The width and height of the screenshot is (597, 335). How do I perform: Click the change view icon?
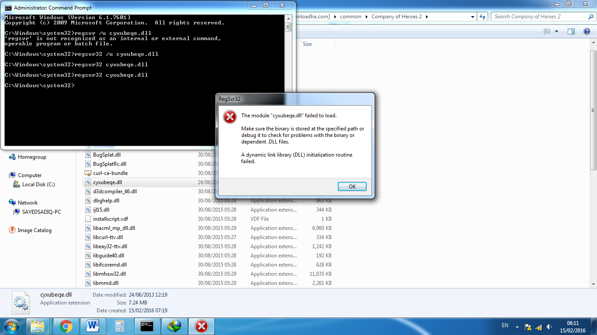547,31
